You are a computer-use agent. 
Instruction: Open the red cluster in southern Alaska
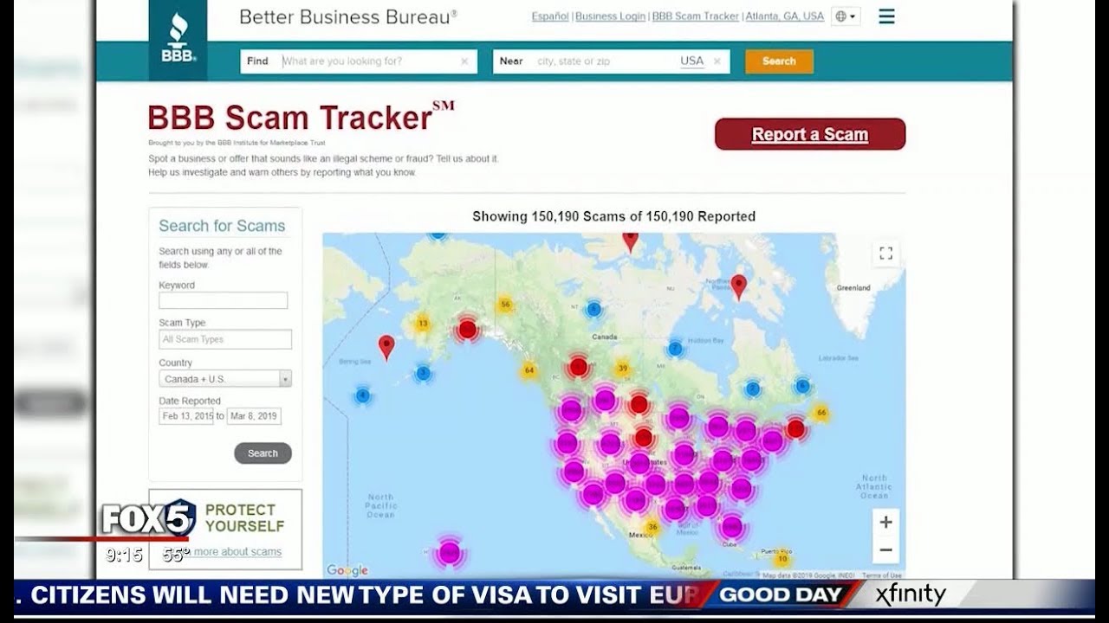(x=467, y=329)
